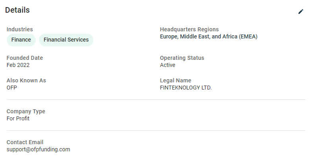Click the Also Known As label
The height and width of the screenshot is (160, 312).
(x=26, y=80)
